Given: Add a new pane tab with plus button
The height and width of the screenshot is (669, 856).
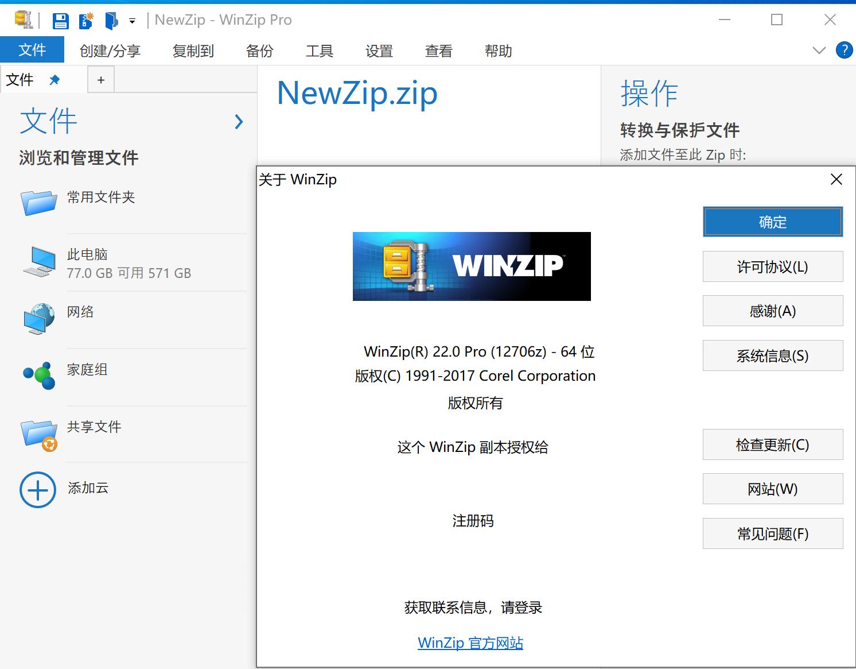Looking at the screenshot, I should click(101, 80).
